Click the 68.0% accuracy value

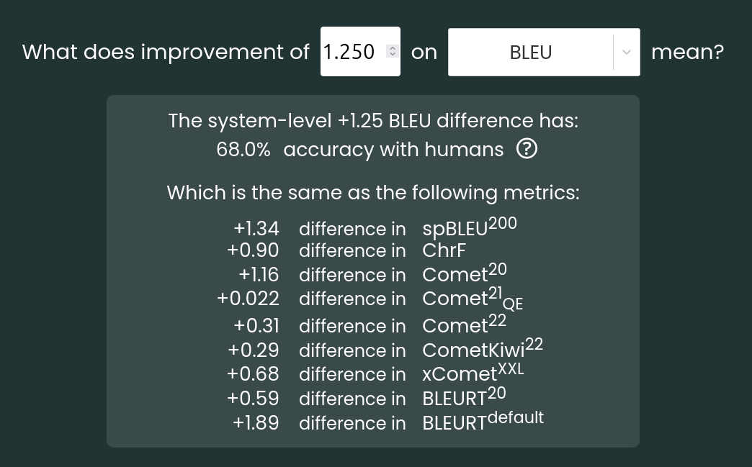tap(243, 150)
